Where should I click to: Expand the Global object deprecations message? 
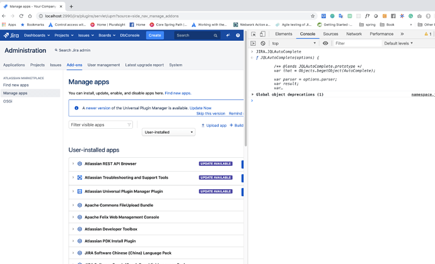pos(252,95)
